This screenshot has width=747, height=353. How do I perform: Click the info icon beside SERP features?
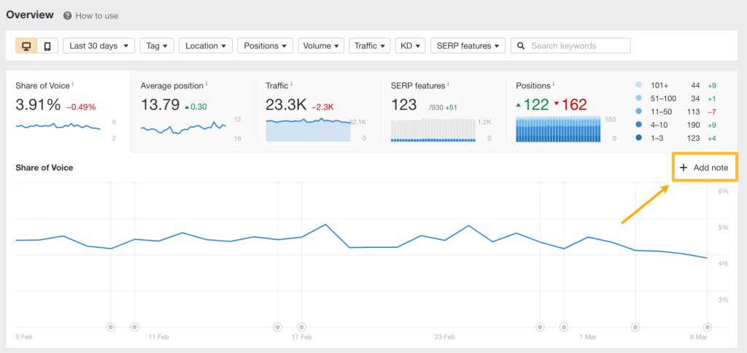pos(448,85)
